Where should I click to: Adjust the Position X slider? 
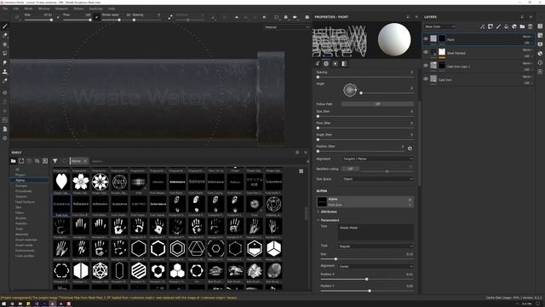367,279
